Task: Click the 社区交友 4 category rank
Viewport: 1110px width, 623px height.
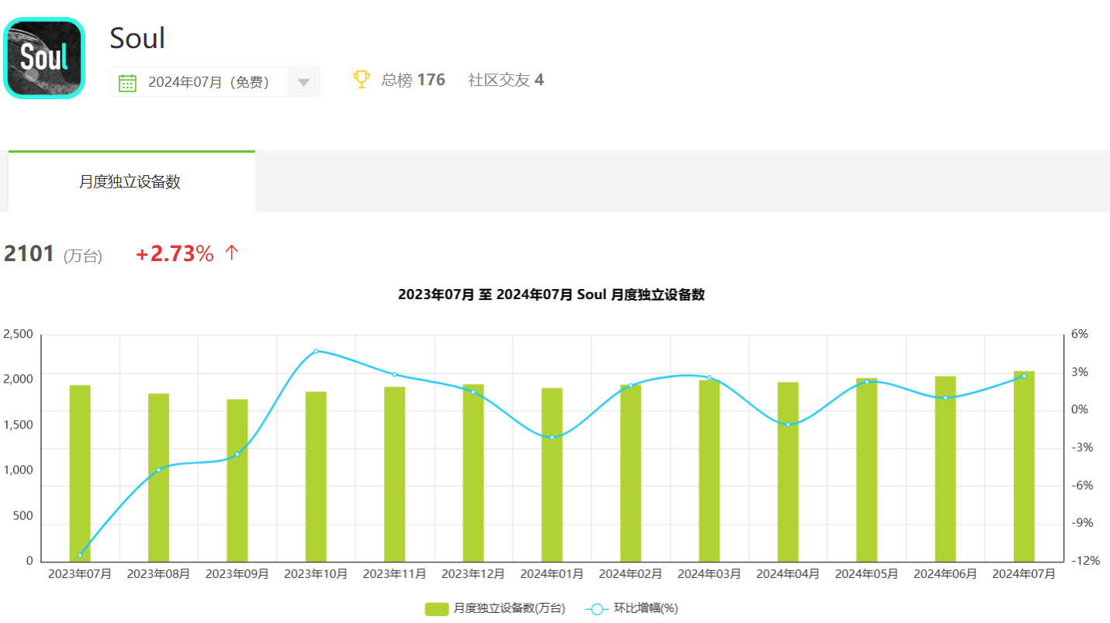Action: tap(506, 80)
